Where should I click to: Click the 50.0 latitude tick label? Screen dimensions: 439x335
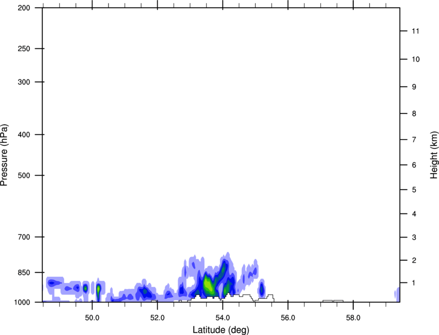92,318
